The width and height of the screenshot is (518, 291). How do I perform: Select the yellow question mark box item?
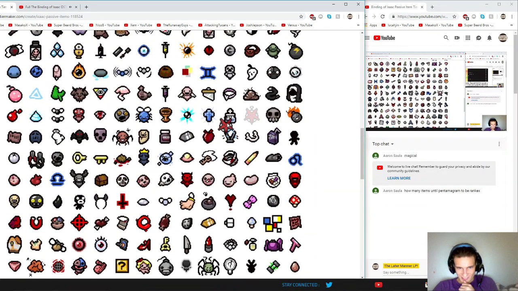122,266
